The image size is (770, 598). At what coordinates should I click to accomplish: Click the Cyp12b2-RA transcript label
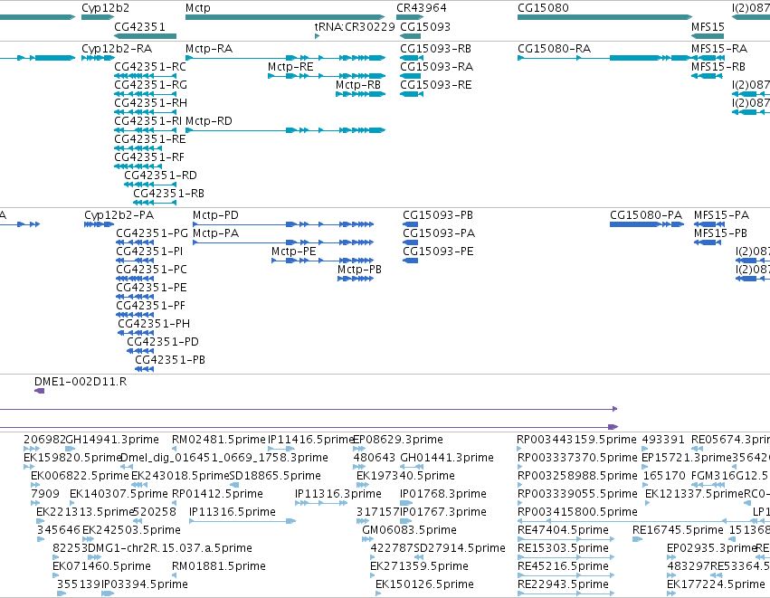pyautogui.click(x=117, y=49)
